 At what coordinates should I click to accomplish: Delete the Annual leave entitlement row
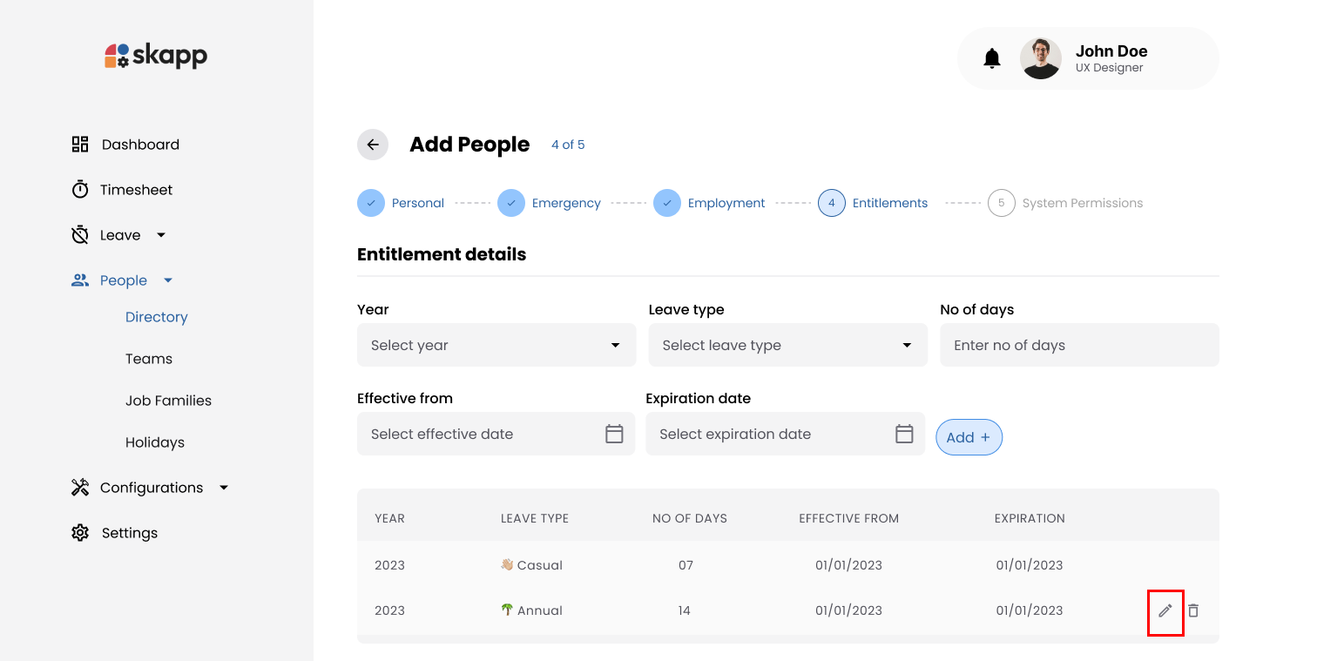tap(1193, 610)
